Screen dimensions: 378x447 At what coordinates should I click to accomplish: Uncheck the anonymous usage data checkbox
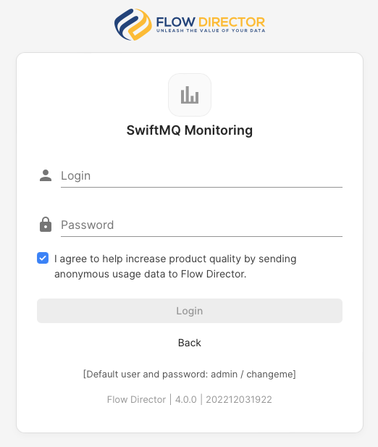click(43, 258)
